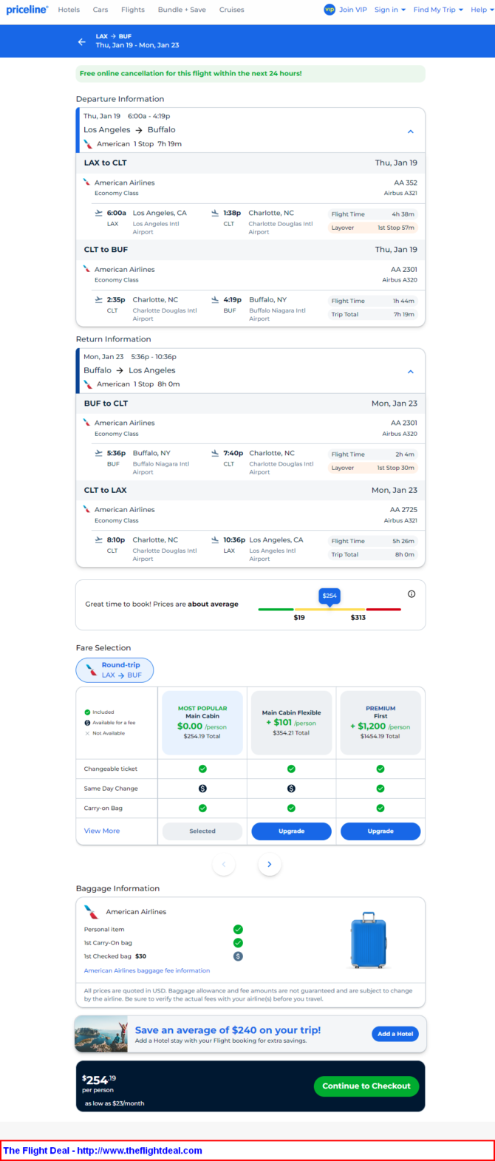The image size is (495, 1161).
Task: Select the Most Popular Main Cabin fare card
Action: pyautogui.click(x=202, y=723)
